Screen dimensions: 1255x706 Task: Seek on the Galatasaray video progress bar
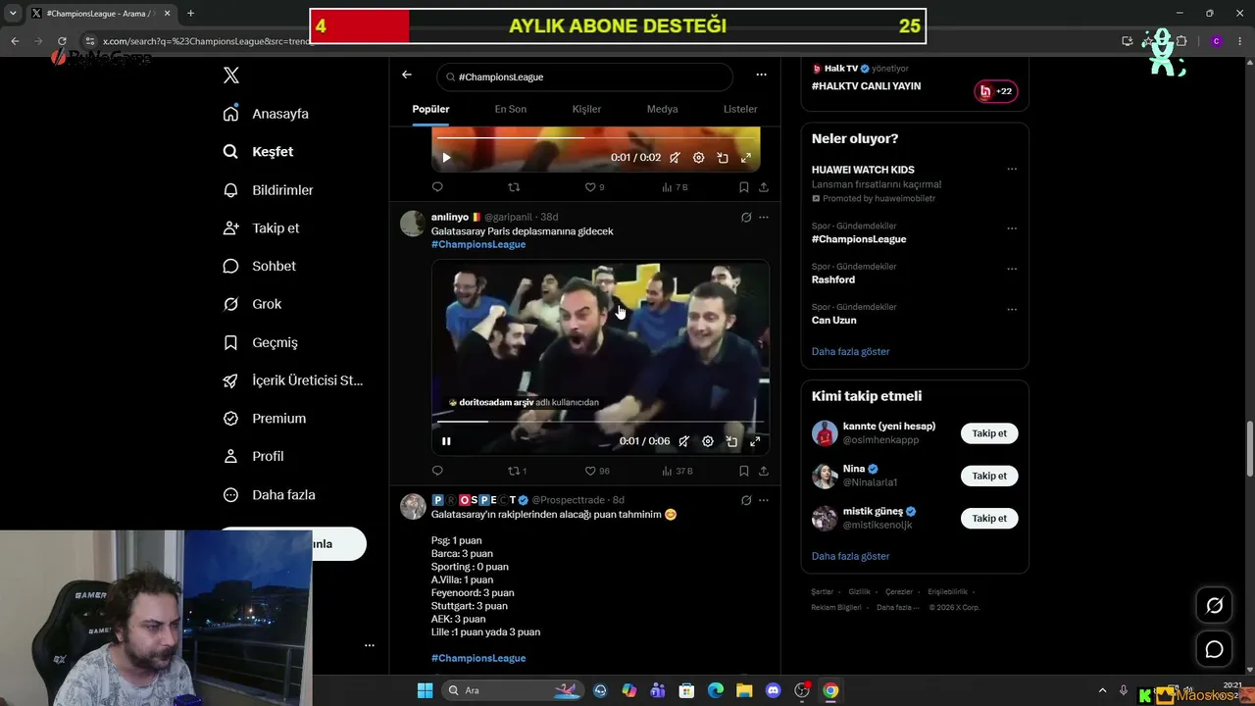[600, 422]
